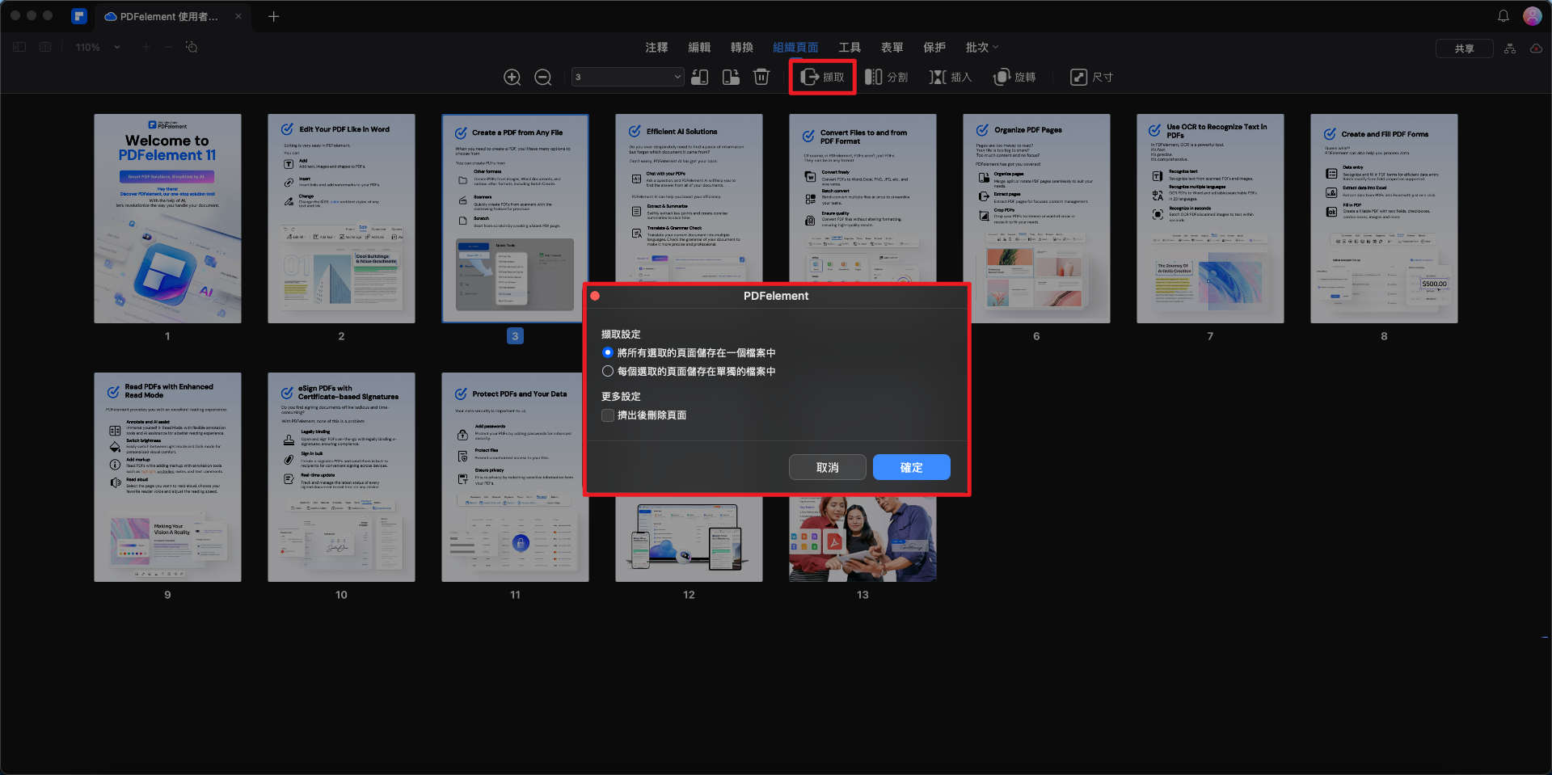Open the 110% zoom level dropdown
1552x775 pixels.
tap(98, 48)
